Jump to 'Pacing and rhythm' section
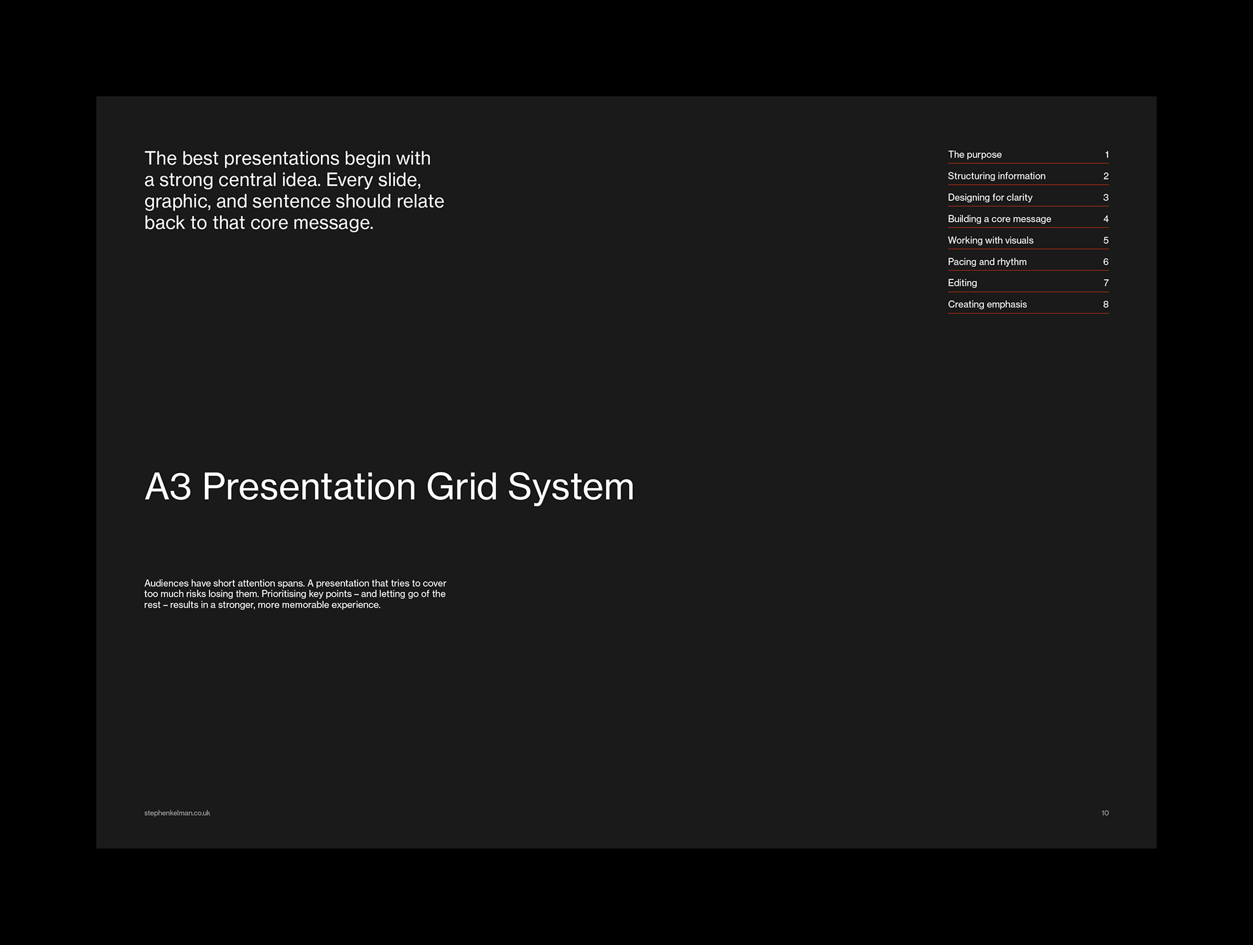Screen dimensions: 1253x945 pos(987,262)
